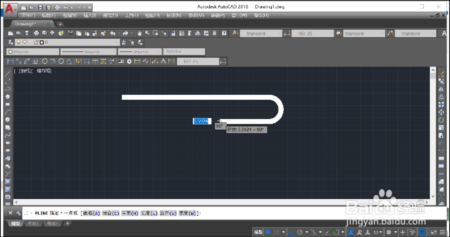Click the Zoom Realtime magnifier icon
The height and width of the screenshot is (237, 450).
(x=148, y=33)
